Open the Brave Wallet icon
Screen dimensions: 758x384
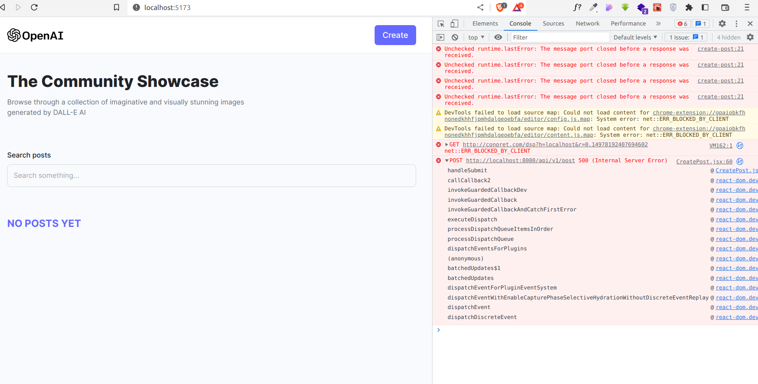coord(725,7)
